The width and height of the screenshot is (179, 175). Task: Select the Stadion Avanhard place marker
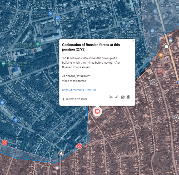pos(3,63)
